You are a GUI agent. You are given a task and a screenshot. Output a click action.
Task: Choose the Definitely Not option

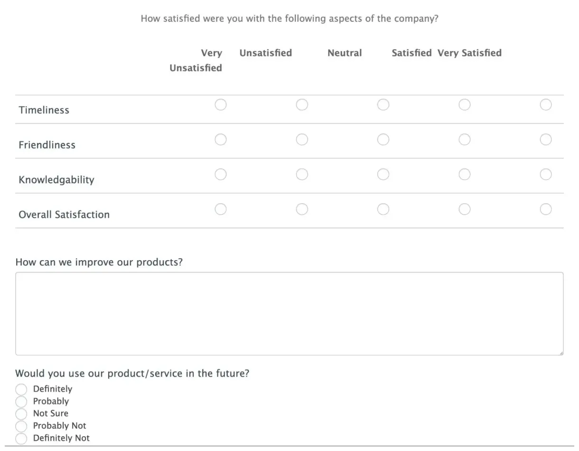pyautogui.click(x=21, y=439)
